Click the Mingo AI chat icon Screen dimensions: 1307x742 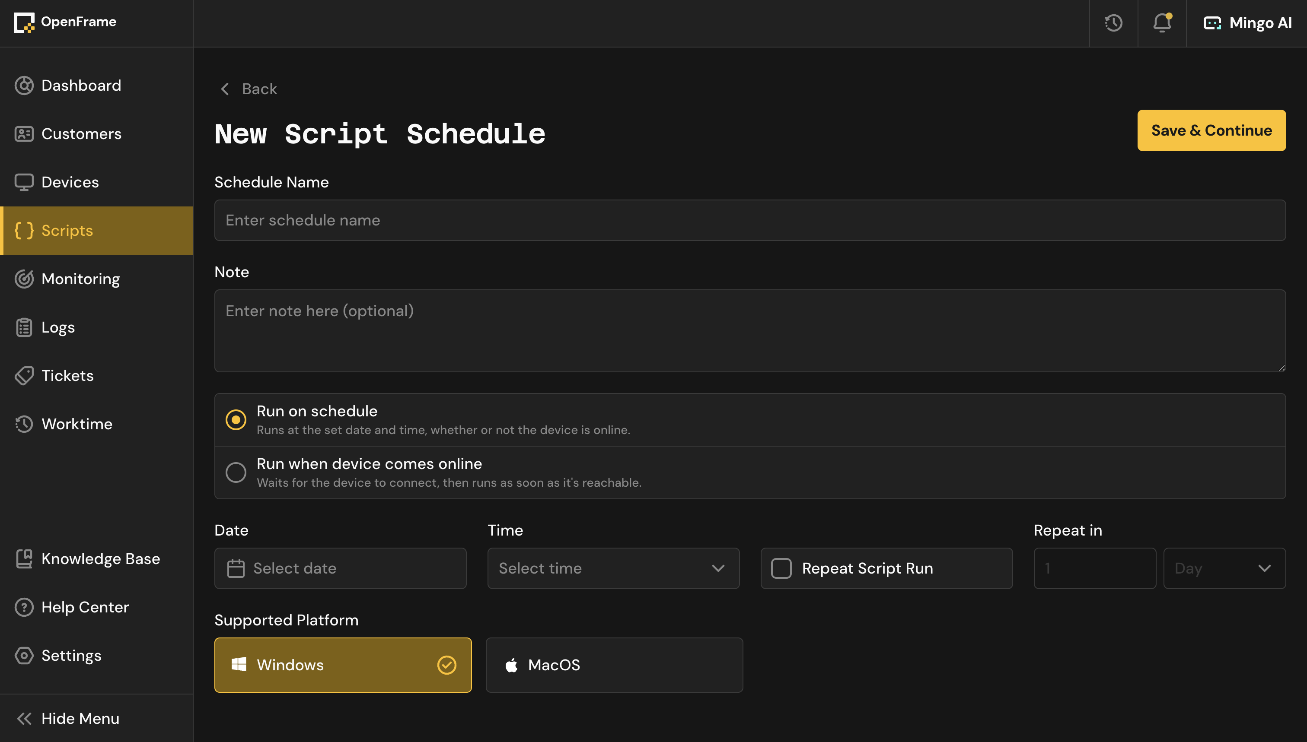click(1212, 23)
